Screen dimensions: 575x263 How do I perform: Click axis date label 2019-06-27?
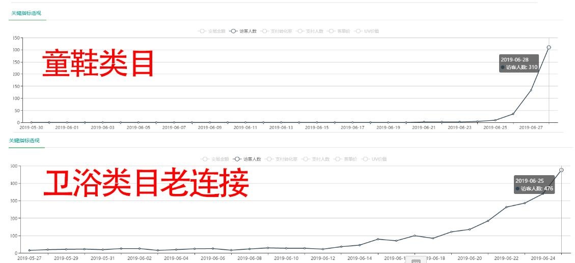[531, 127]
